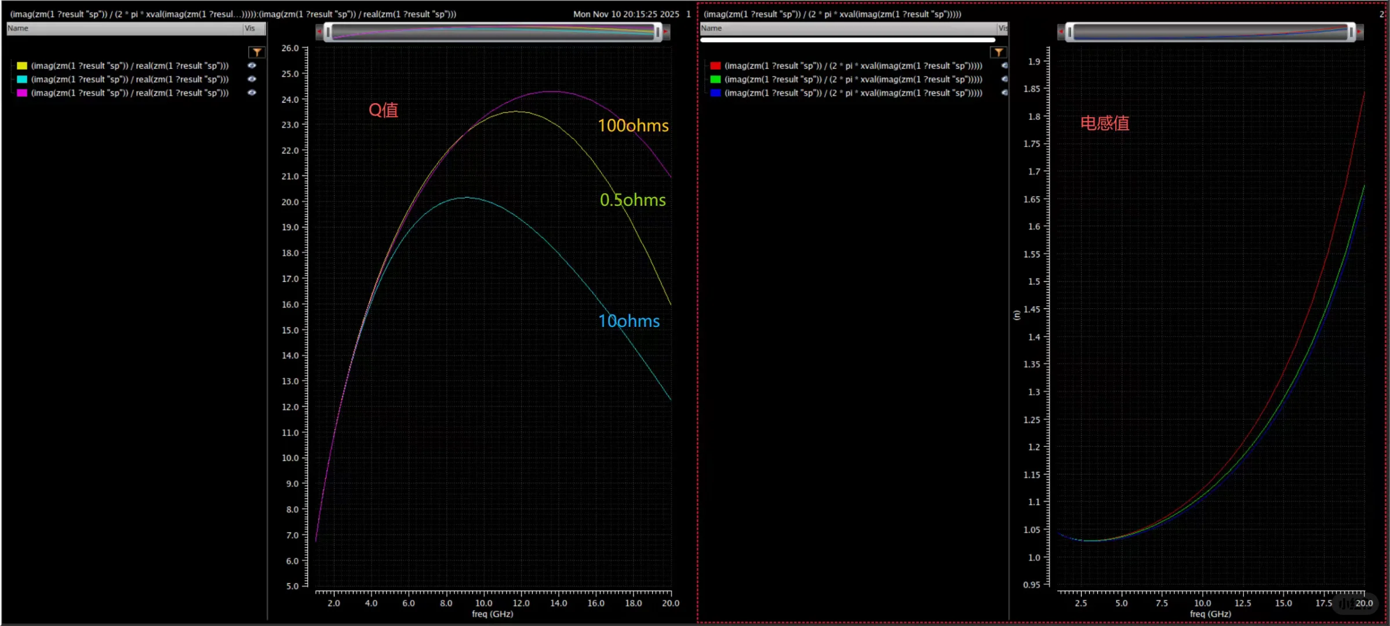Select the magenta imag/real trace name
Viewport: 1390px width, 626px height.
pyautogui.click(x=130, y=93)
